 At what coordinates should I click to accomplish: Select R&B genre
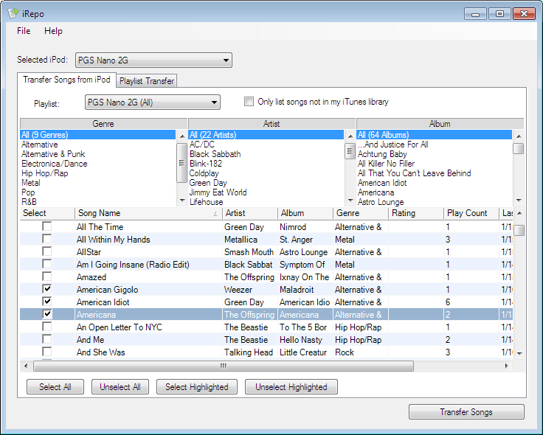(x=97, y=202)
